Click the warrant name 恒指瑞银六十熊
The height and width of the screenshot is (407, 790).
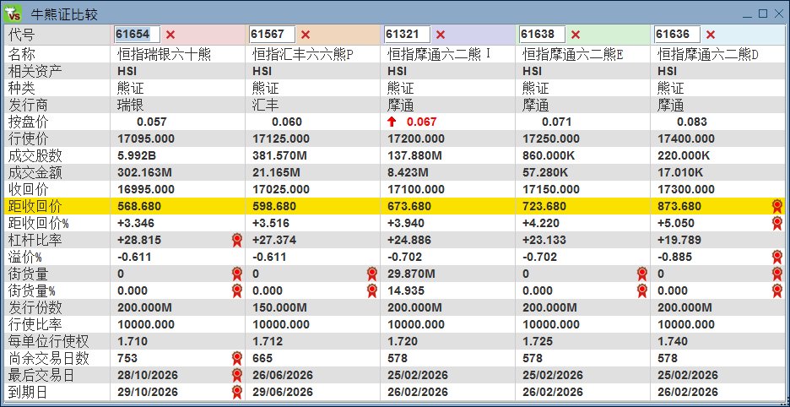click(x=164, y=54)
